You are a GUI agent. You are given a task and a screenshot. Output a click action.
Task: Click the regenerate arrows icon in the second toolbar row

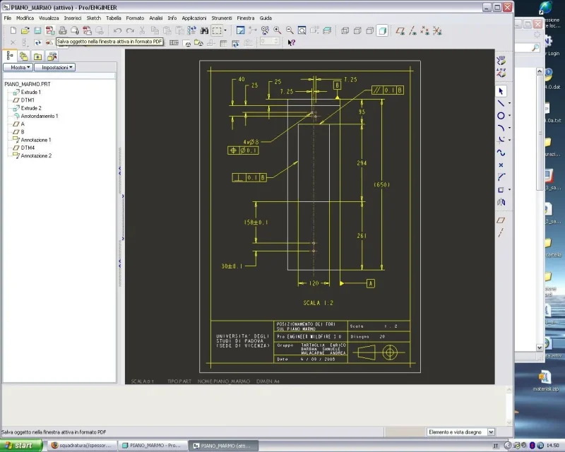pyautogui.click(x=38, y=42)
